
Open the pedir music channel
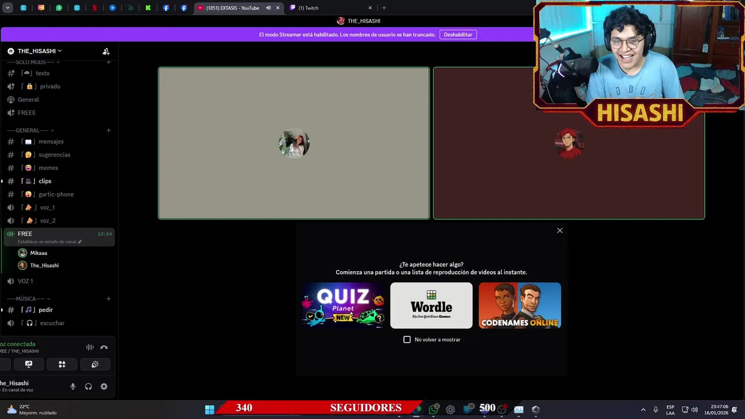click(x=58, y=310)
